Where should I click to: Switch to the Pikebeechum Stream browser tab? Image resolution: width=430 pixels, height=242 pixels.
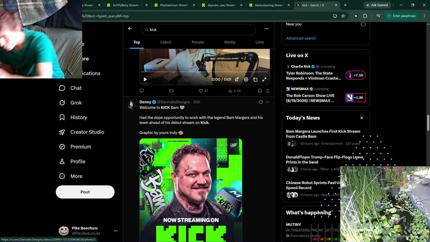[173, 5]
